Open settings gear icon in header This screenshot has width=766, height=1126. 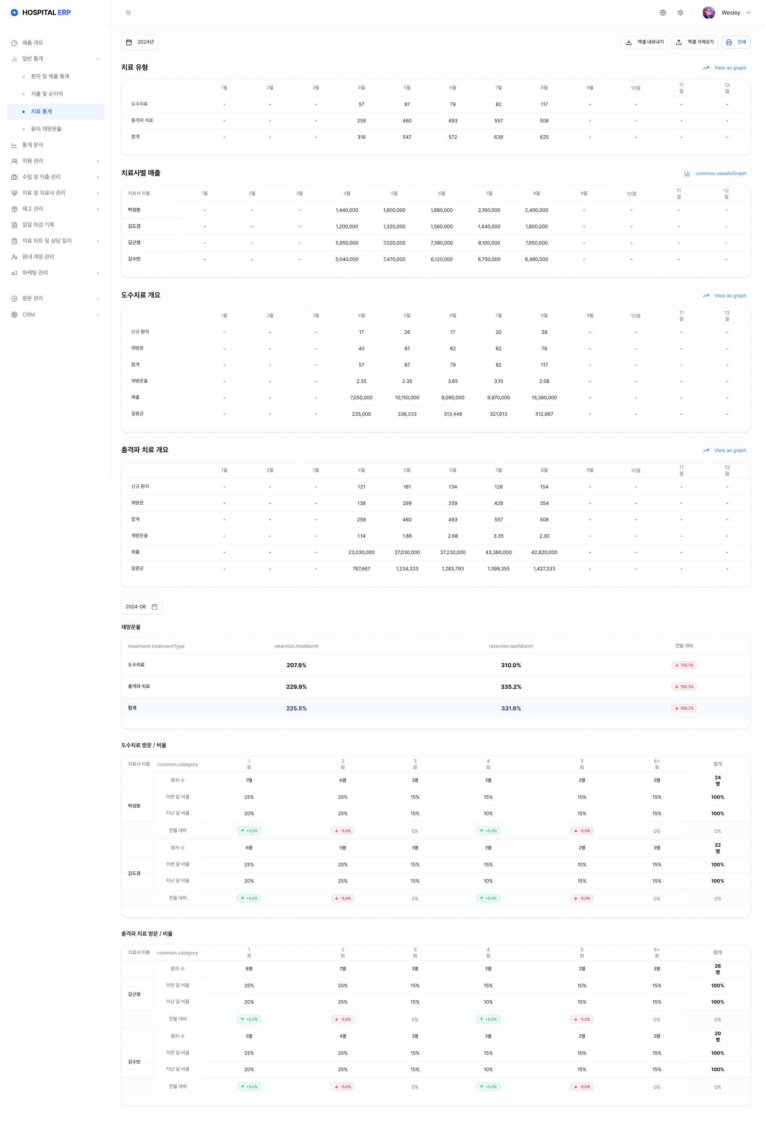point(680,13)
